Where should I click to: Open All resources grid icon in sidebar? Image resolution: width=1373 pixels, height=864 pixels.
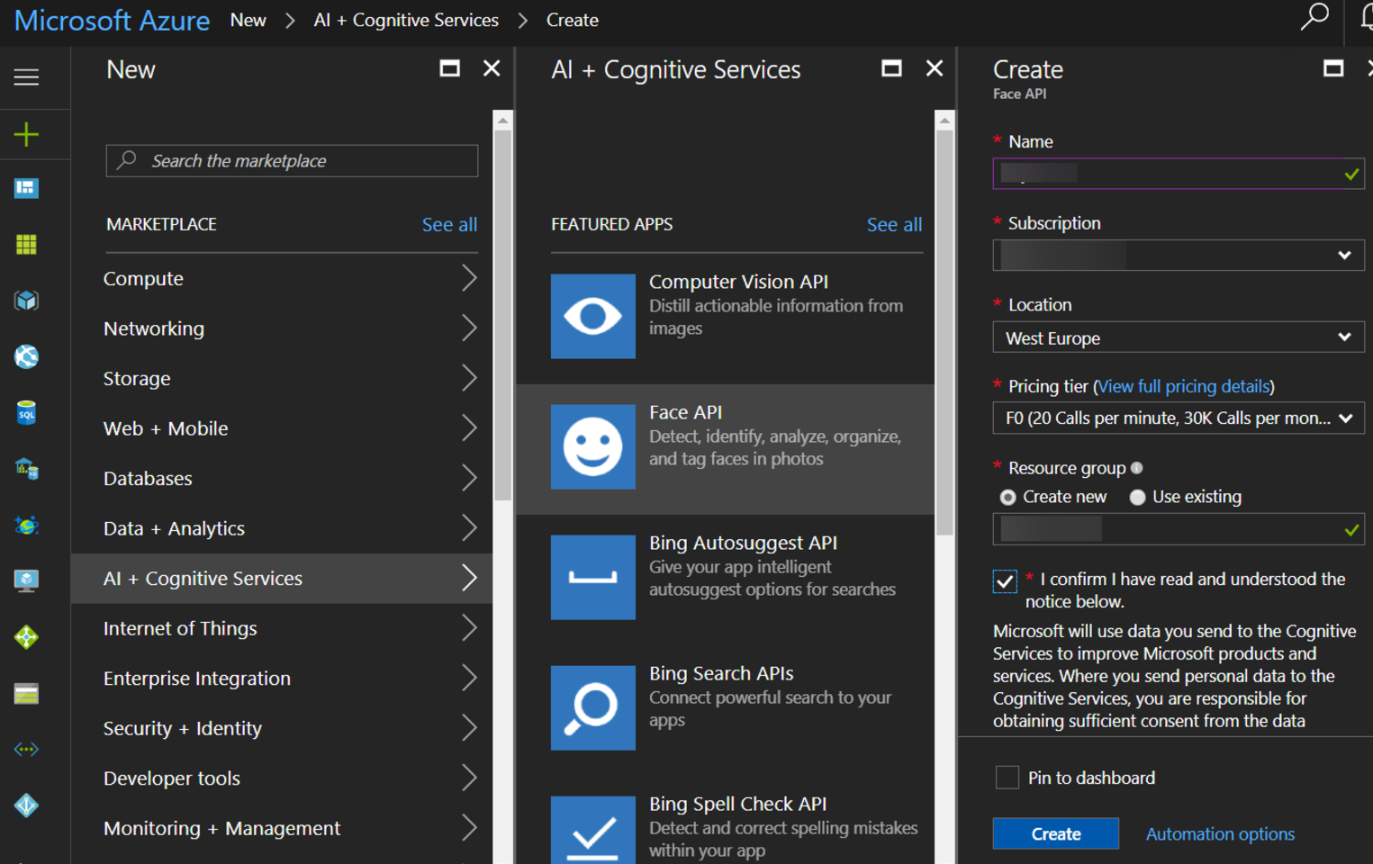26,245
